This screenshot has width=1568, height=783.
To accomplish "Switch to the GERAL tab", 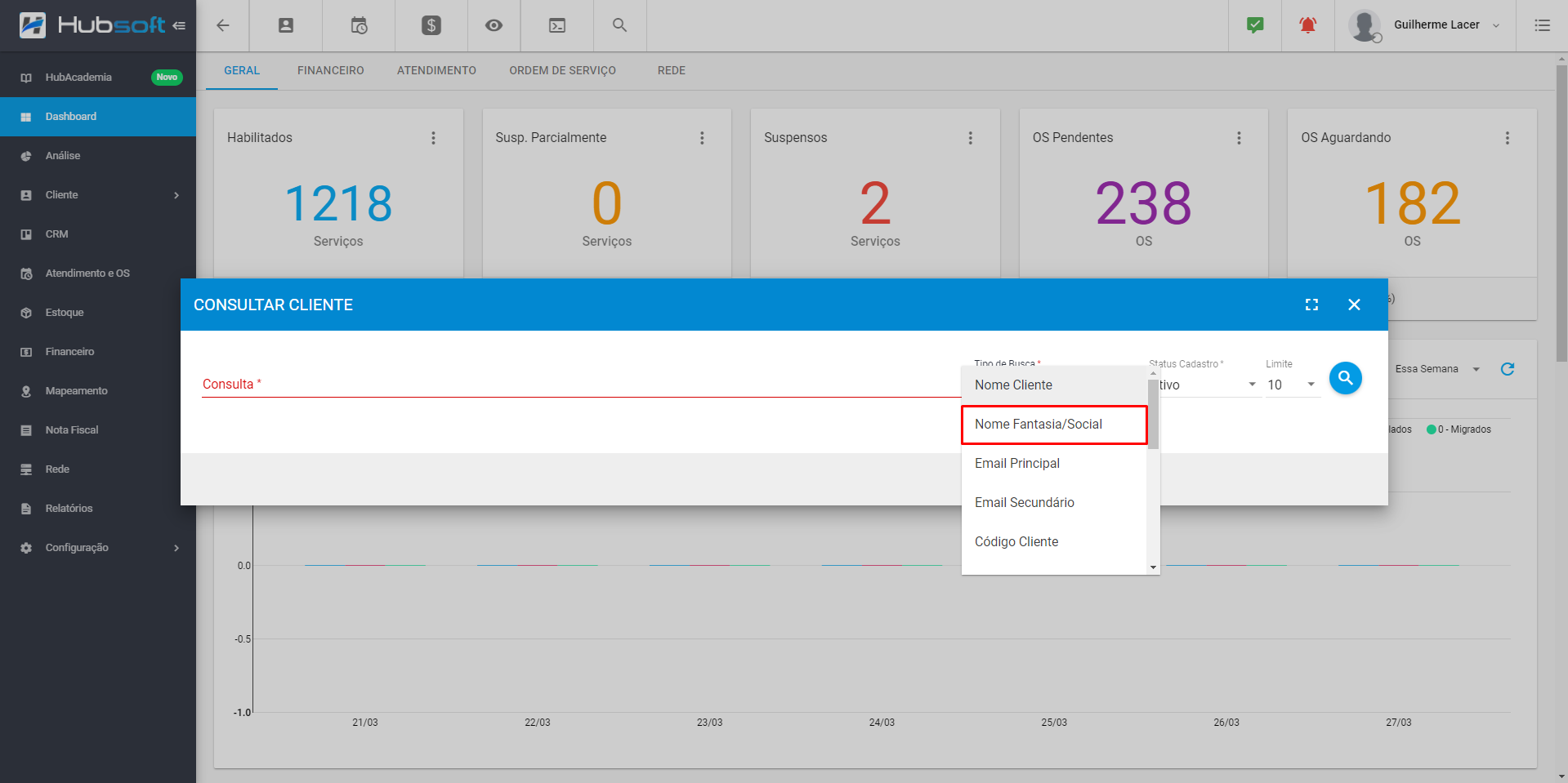I will pos(242,71).
